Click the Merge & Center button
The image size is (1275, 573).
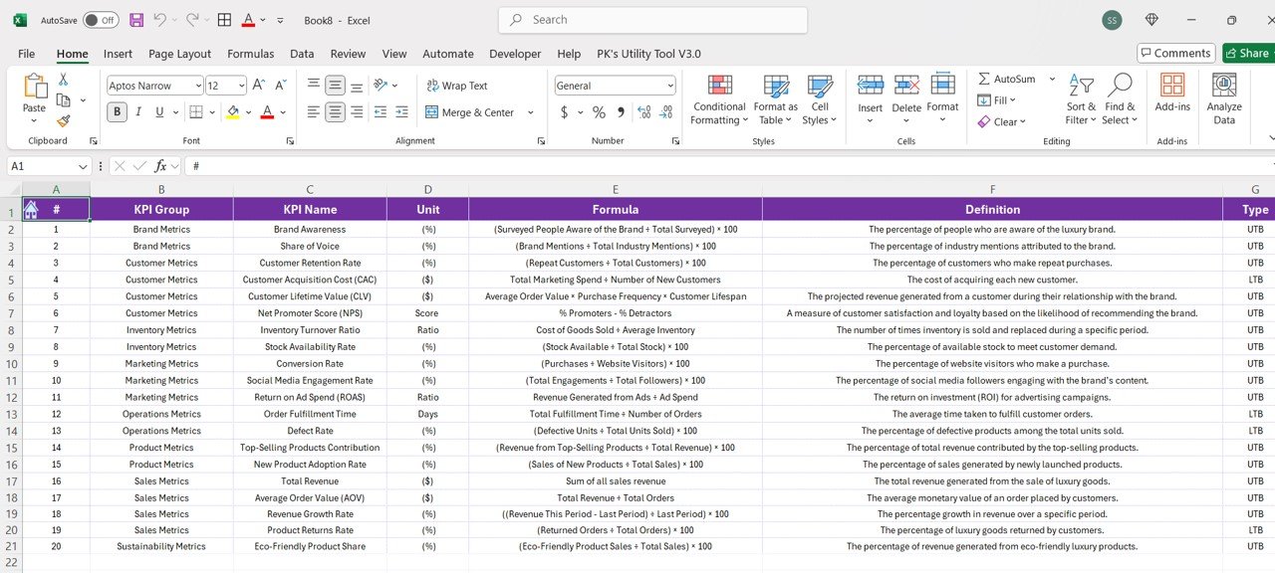pyautogui.click(x=471, y=112)
